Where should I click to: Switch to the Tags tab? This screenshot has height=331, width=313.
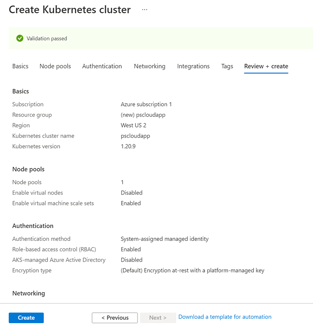point(227,66)
